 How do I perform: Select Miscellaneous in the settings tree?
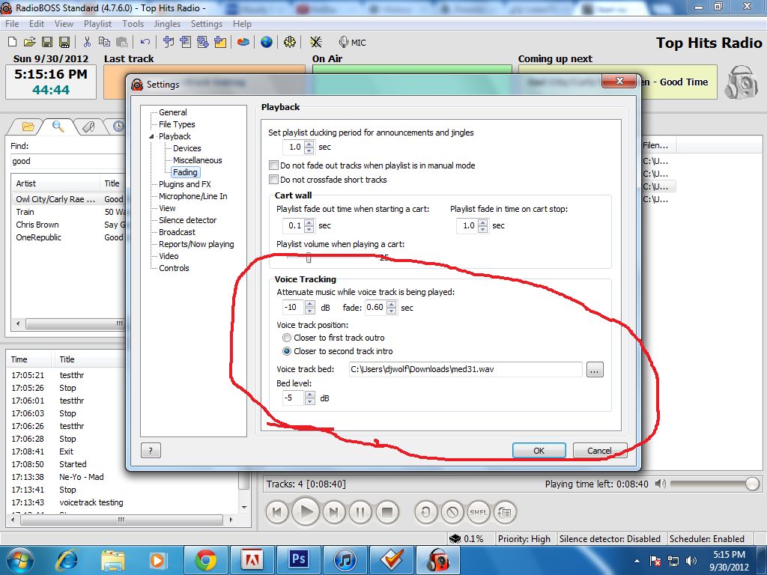197,160
